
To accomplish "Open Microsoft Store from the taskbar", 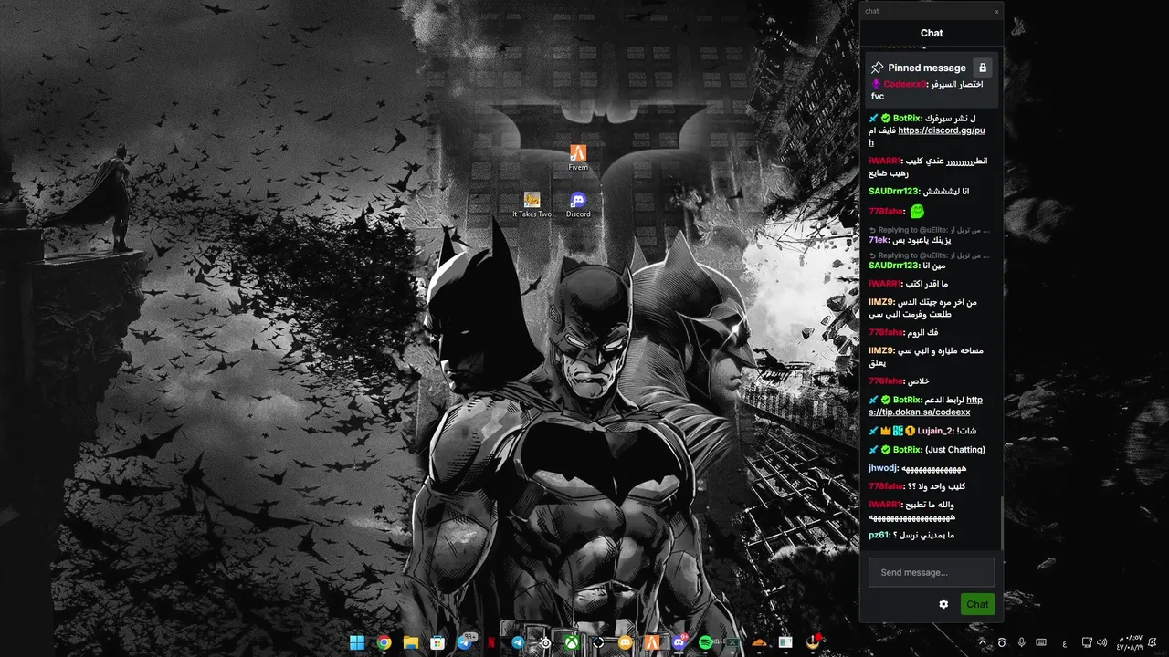I will point(437,642).
